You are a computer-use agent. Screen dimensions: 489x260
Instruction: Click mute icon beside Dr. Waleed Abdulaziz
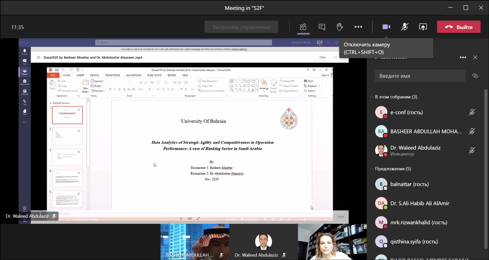click(472, 150)
